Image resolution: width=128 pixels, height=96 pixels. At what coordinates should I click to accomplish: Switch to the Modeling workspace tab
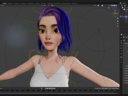10,3
